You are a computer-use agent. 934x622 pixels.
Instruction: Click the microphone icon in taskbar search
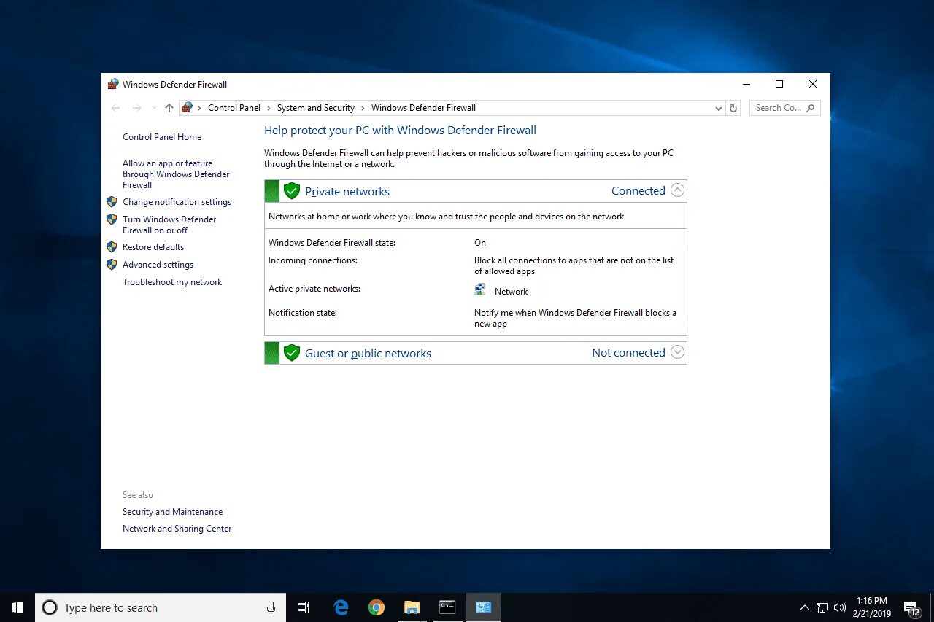[271, 607]
